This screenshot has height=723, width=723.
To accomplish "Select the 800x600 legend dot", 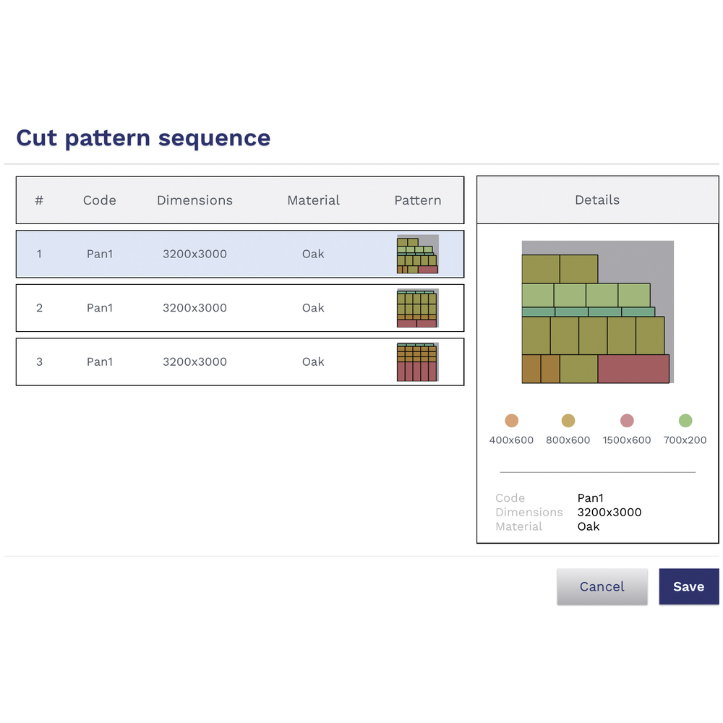I will (568, 420).
